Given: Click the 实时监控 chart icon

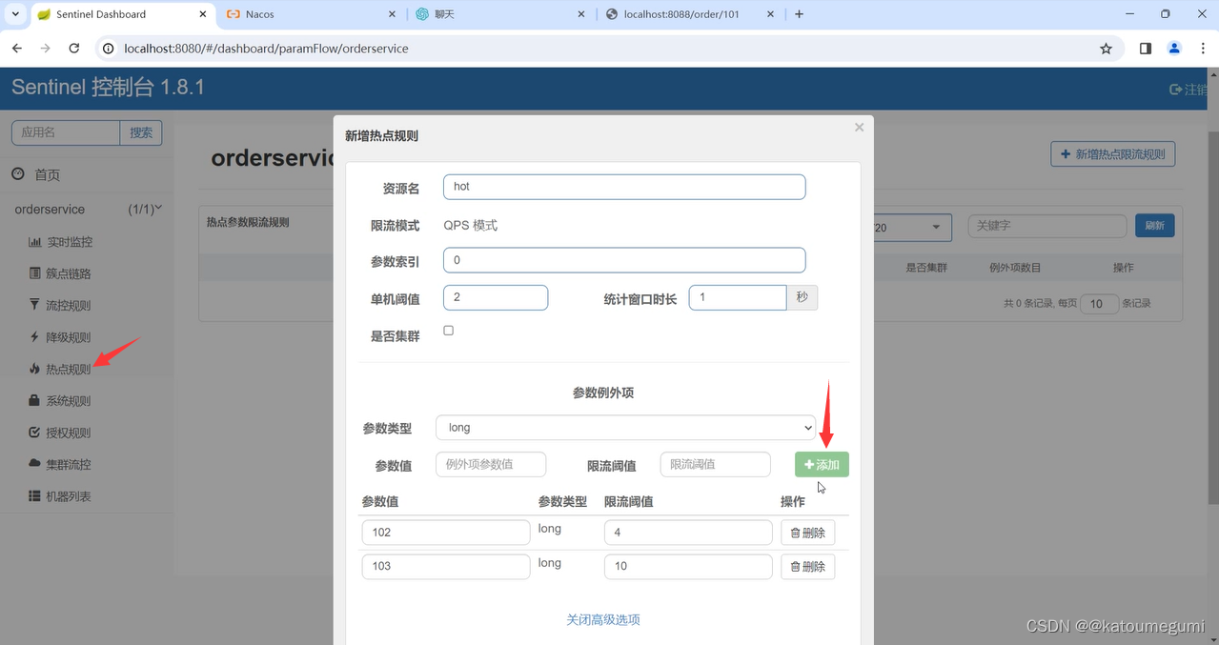Looking at the screenshot, I should pyautogui.click(x=35, y=242).
